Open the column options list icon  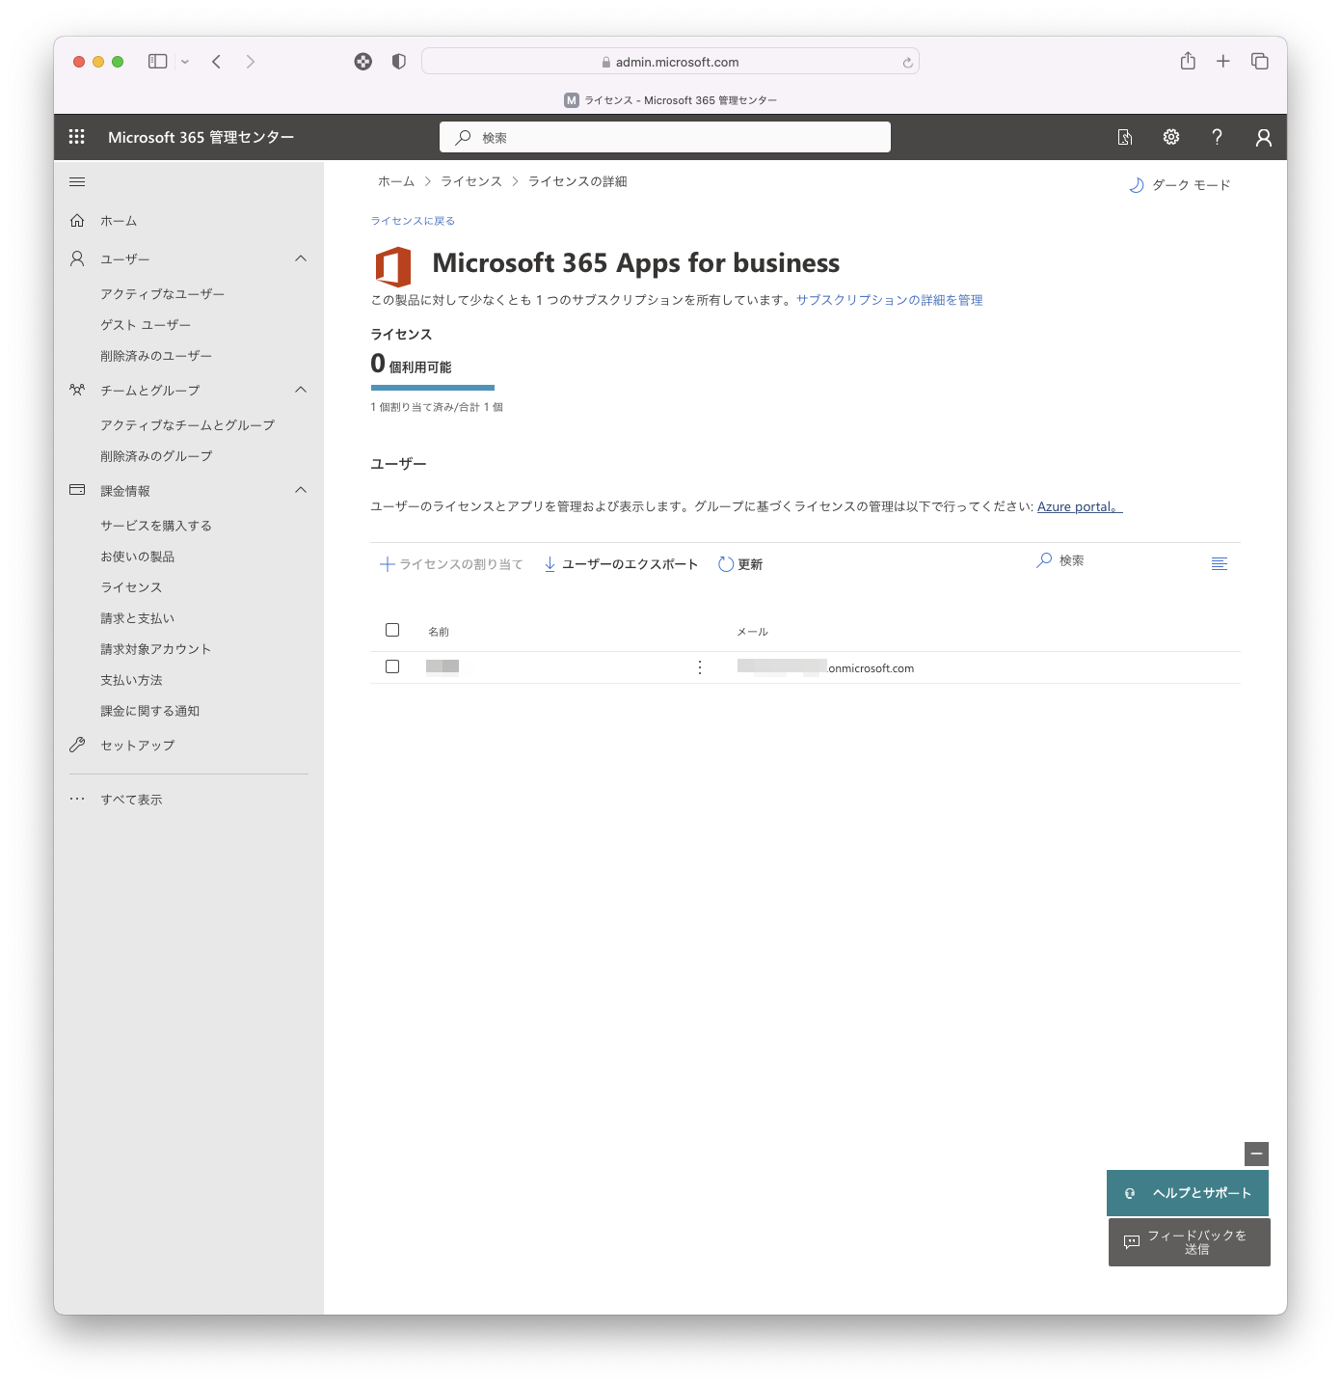(1220, 563)
